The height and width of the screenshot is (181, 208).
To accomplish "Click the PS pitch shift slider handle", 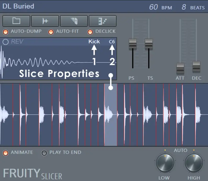I will pyautogui.click(x=133, y=44).
